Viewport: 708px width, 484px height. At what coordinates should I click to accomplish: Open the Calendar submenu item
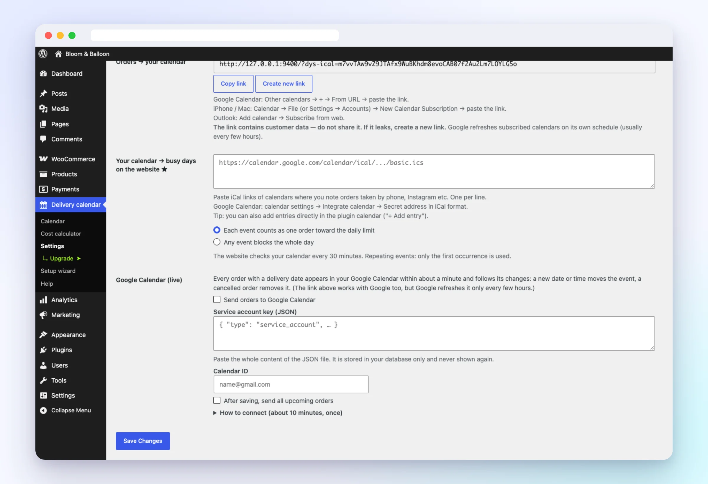tap(53, 221)
